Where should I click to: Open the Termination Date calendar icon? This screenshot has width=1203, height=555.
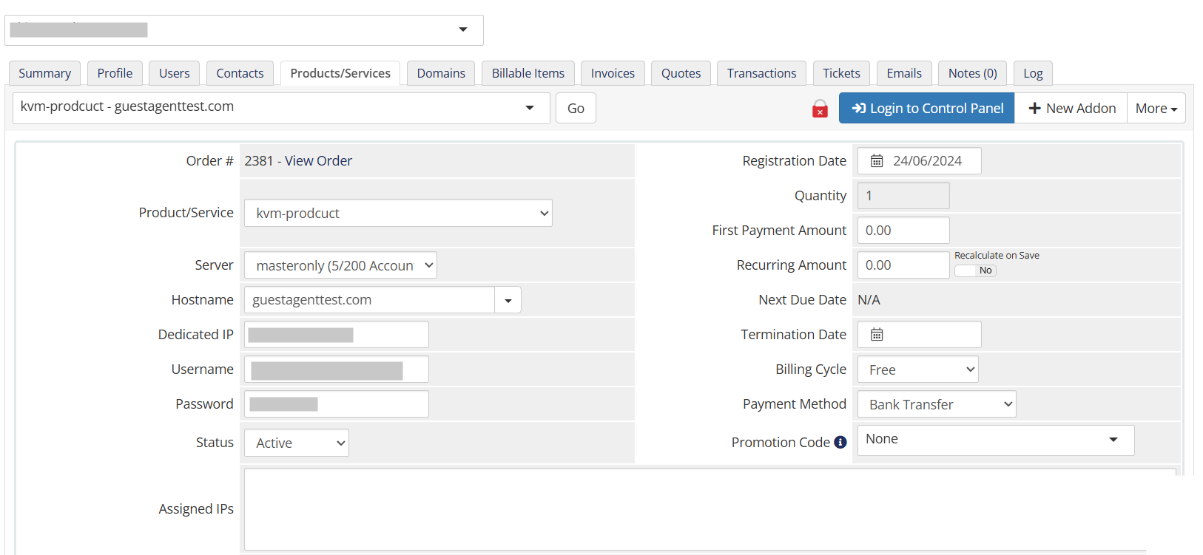(x=877, y=335)
